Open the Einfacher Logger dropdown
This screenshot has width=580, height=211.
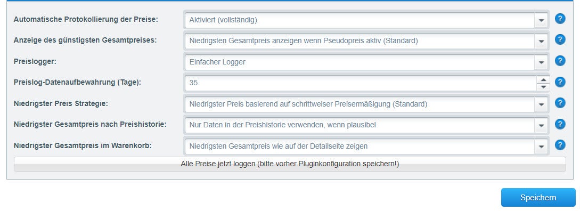(366, 62)
